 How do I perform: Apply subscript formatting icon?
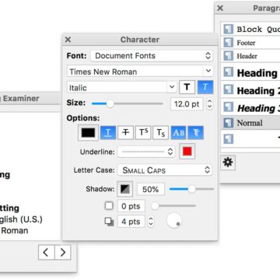tap(160, 133)
